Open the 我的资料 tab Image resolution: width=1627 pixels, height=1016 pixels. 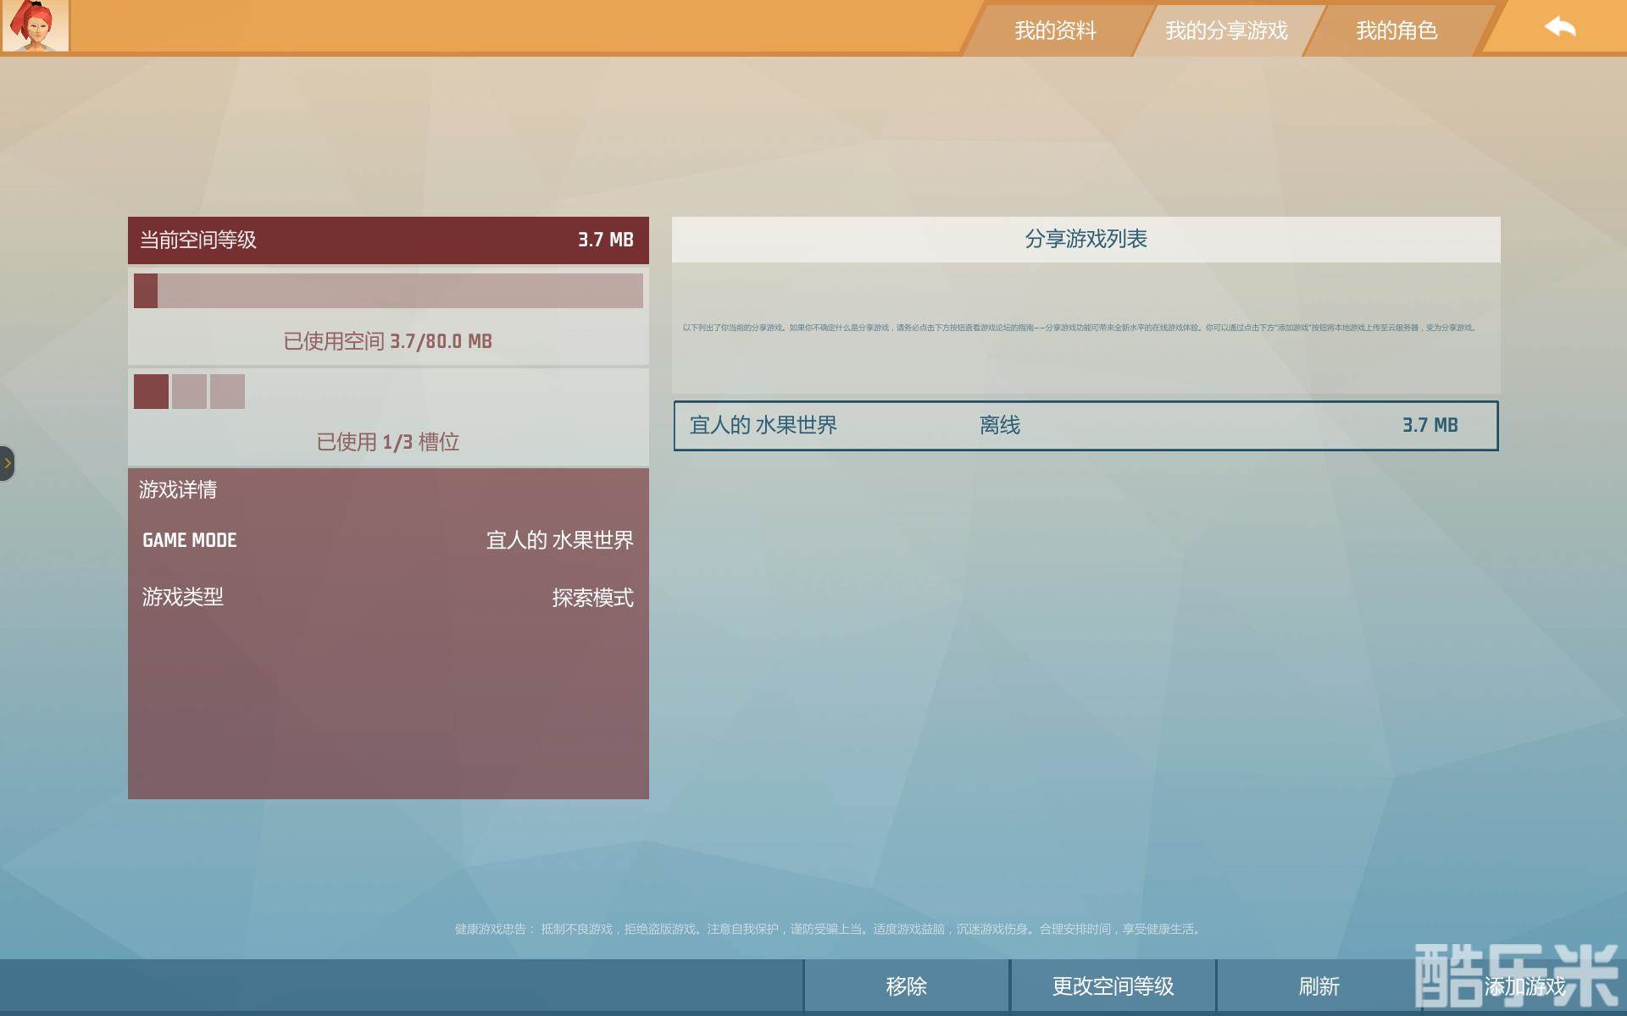click(x=1055, y=30)
